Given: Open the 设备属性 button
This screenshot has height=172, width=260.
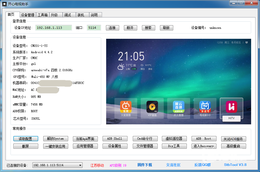Looking at the screenshot, I should point(115,146).
